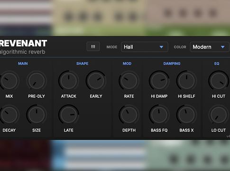Click the MAIN section header
Image resolution: width=230 pixels, height=171 pixels.
[23, 64]
